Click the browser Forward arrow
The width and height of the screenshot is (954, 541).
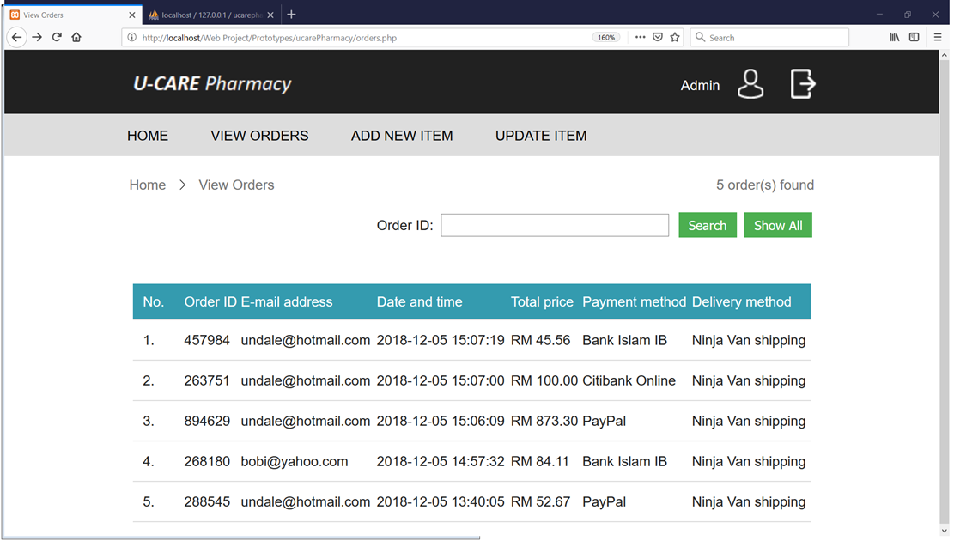pyautogui.click(x=37, y=37)
